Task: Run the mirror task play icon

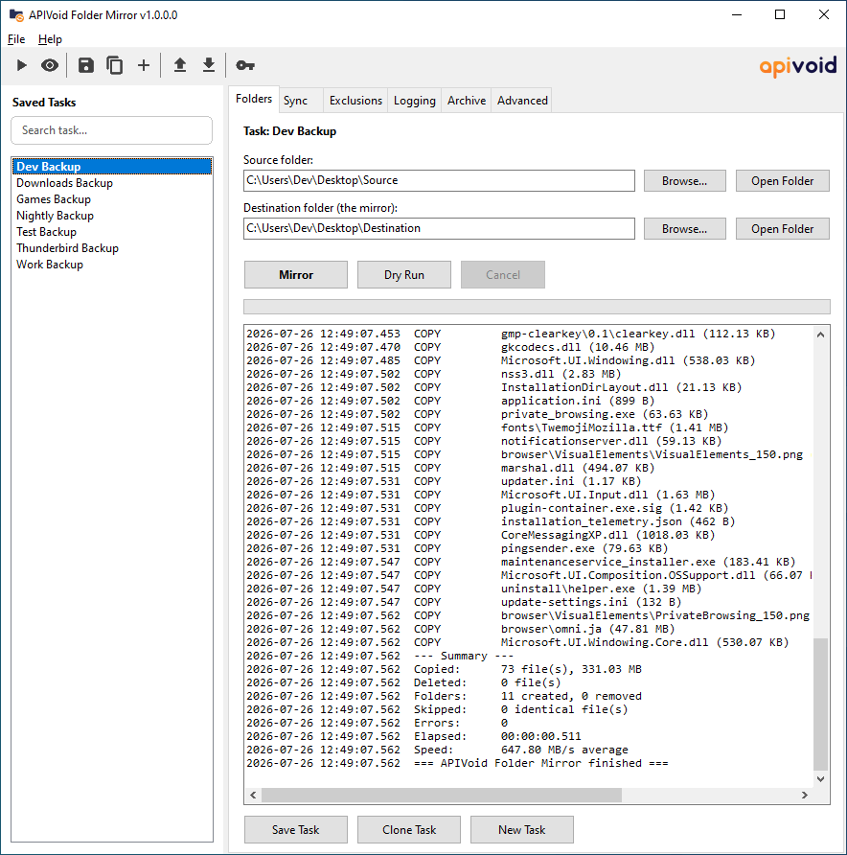Action: point(21,65)
